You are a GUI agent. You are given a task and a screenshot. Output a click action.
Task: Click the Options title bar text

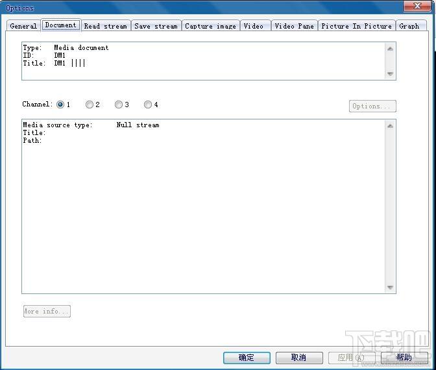[x=19, y=8]
